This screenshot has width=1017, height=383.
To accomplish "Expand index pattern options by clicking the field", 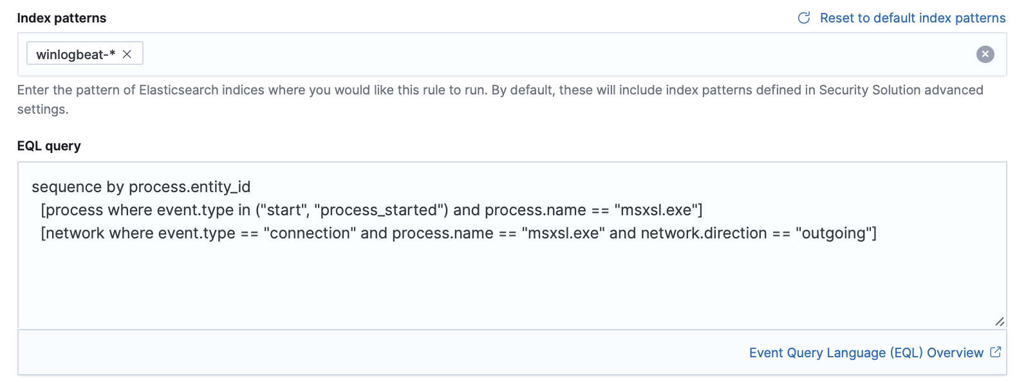I will point(451,54).
